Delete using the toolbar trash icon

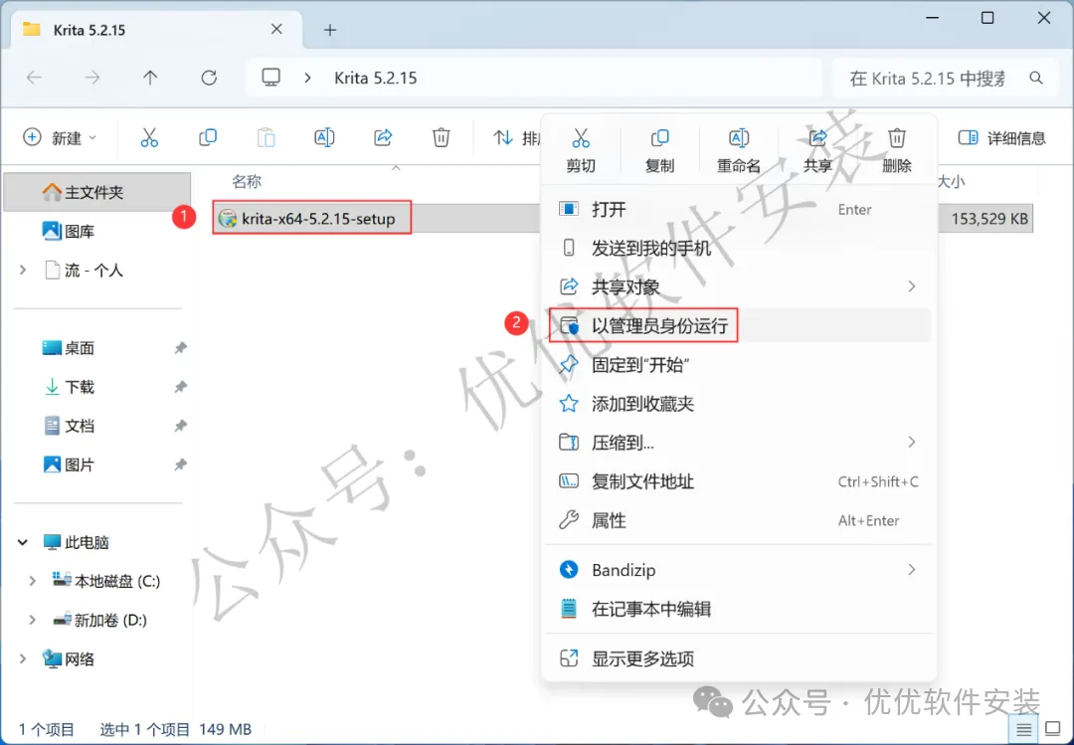pyautogui.click(x=442, y=137)
